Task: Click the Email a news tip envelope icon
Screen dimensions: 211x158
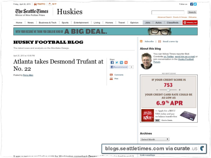Action: coord(159,41)
